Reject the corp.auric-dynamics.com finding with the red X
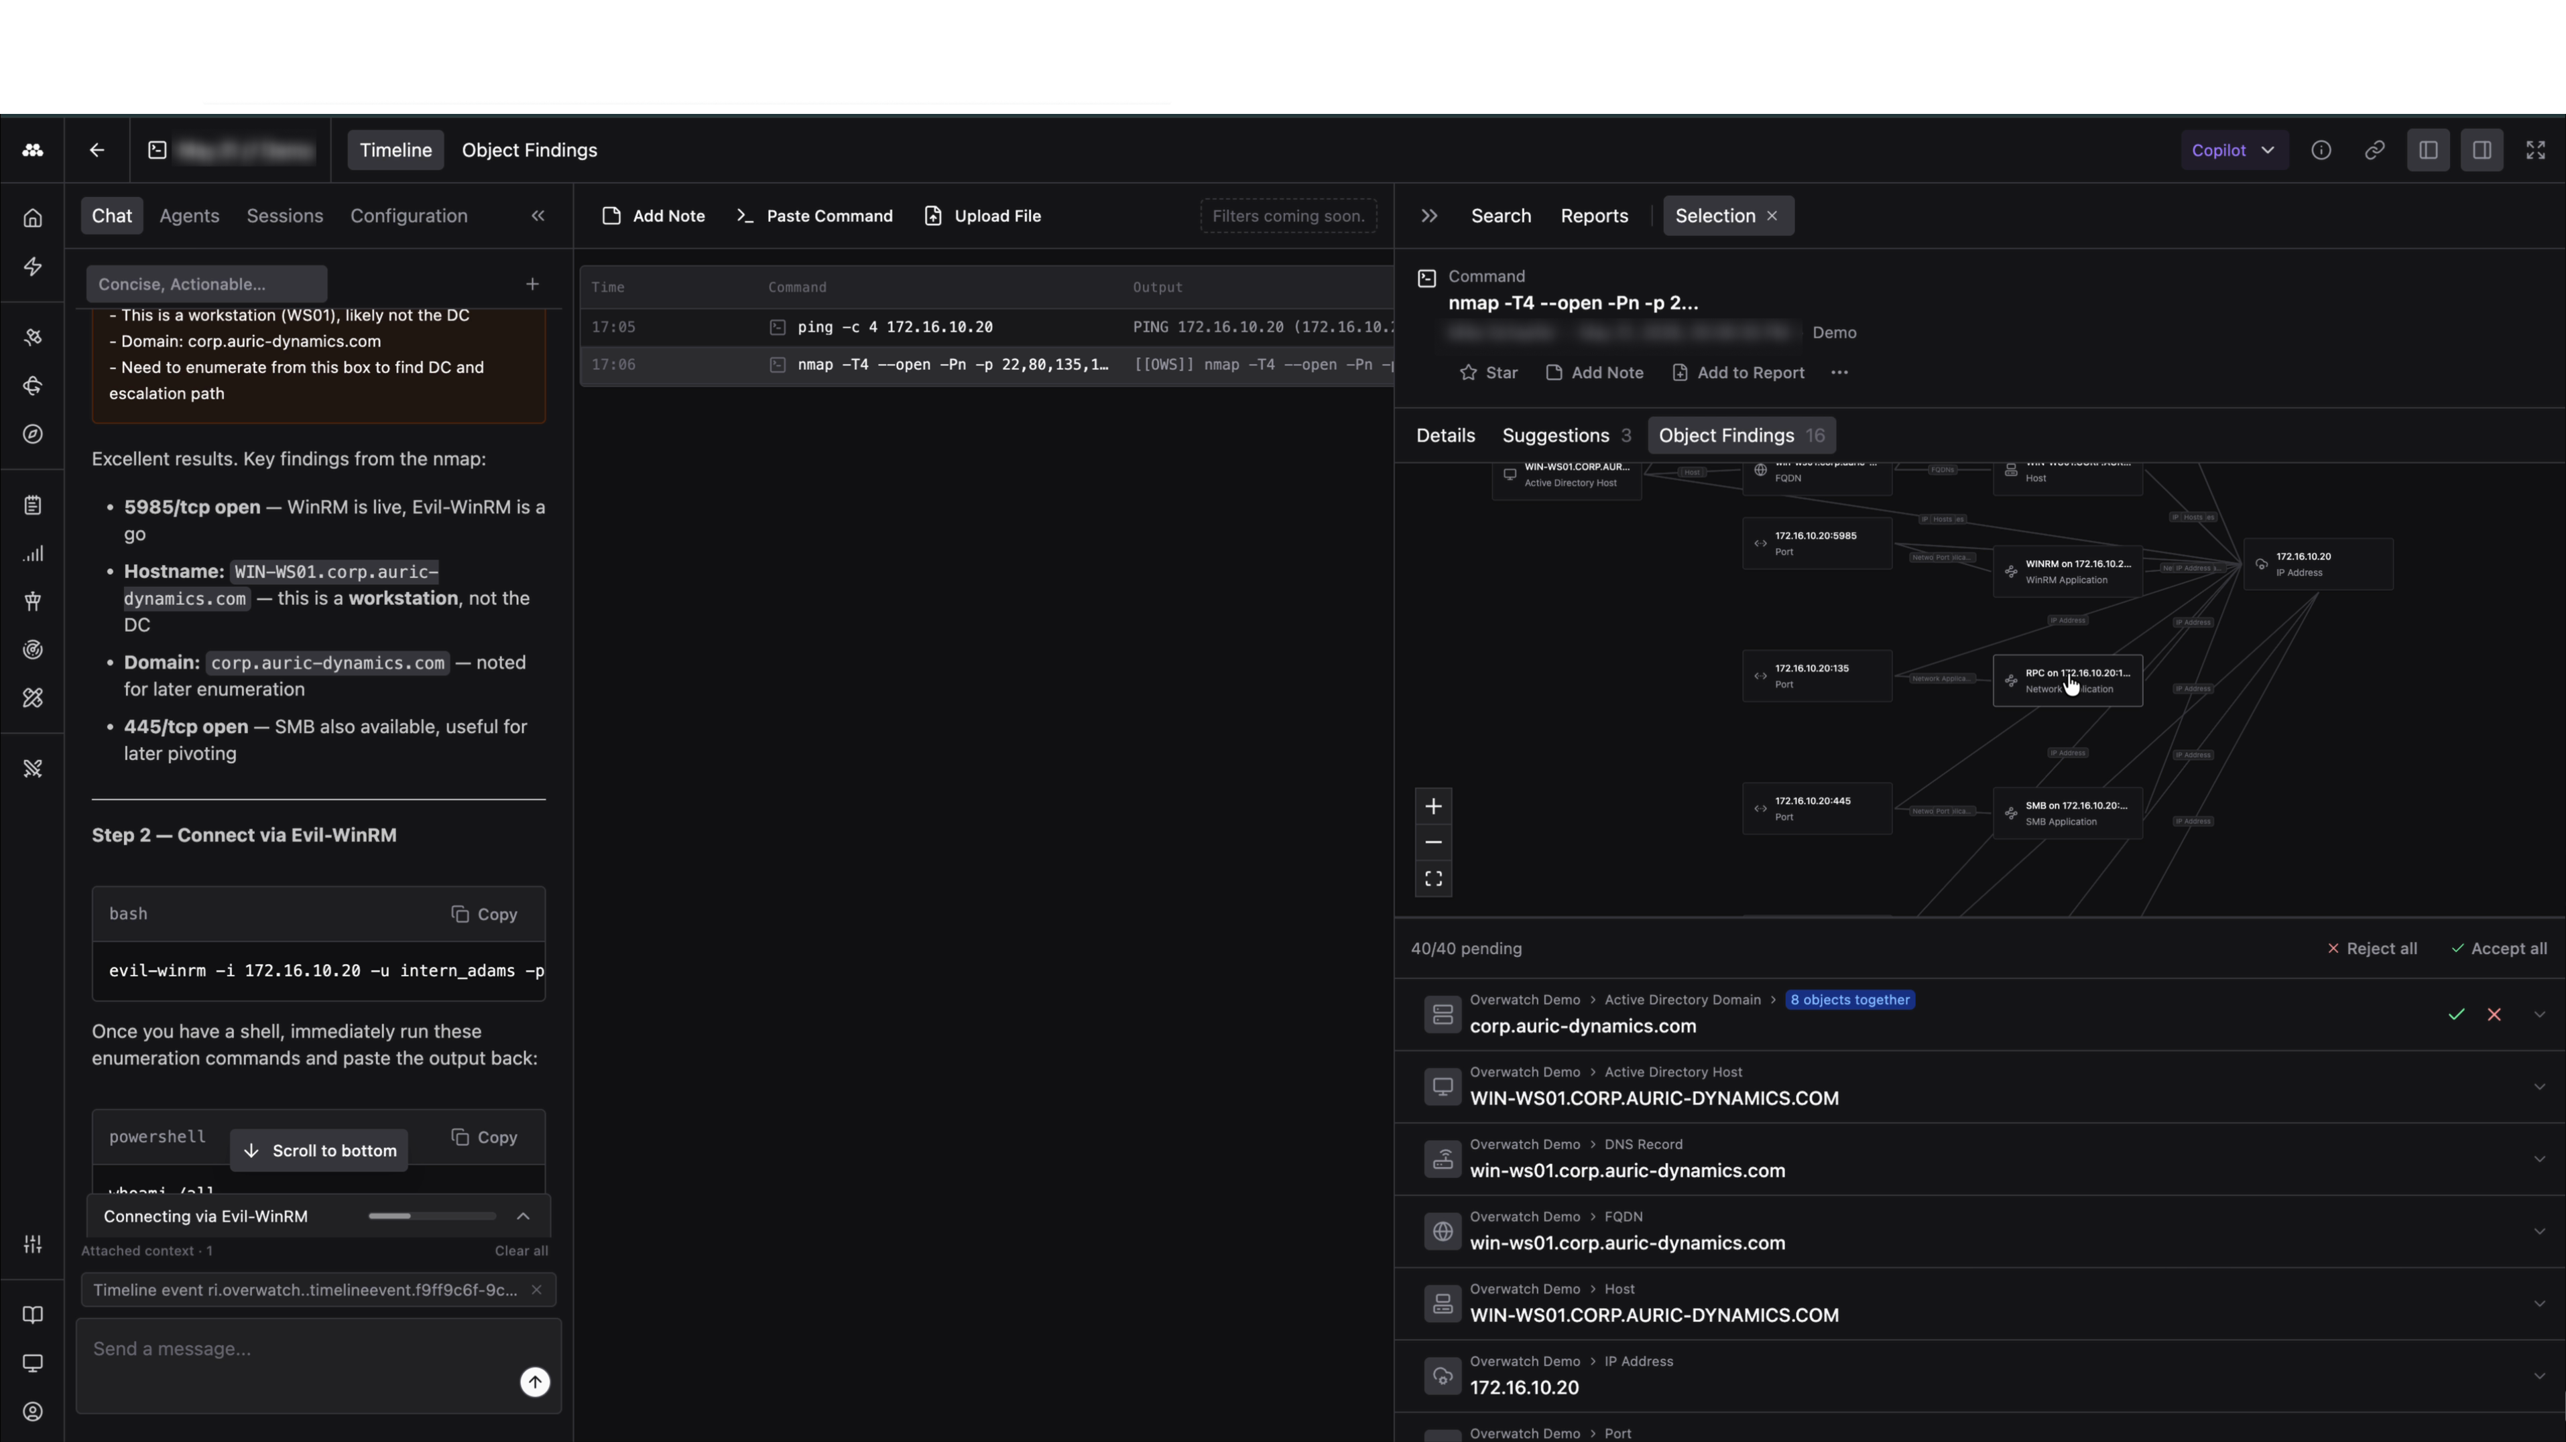Screen dimensions: 2566x1442 (x=2494, y=1014)
